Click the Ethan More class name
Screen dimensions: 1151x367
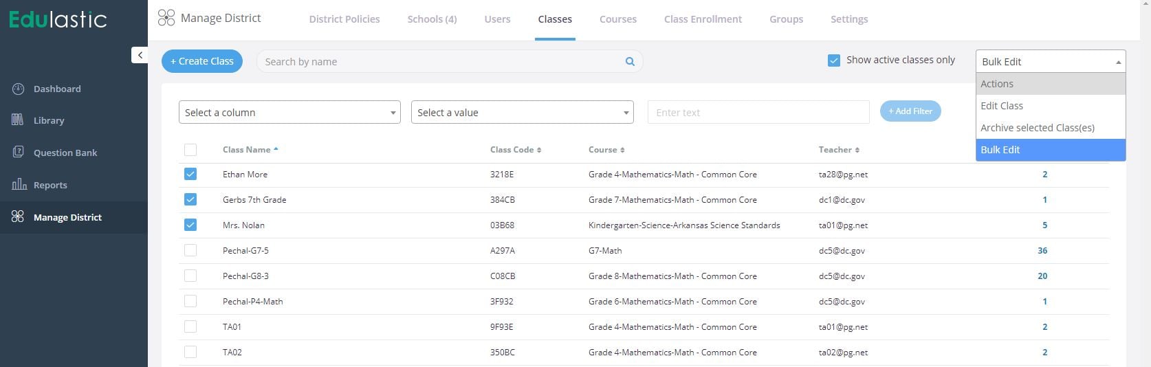coord(245,175)
